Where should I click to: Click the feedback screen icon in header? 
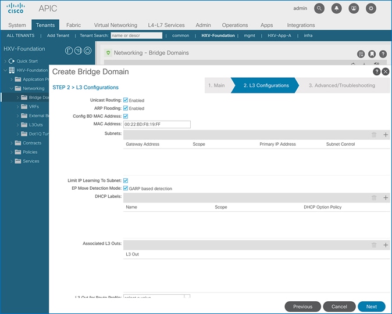coord(354,9)
